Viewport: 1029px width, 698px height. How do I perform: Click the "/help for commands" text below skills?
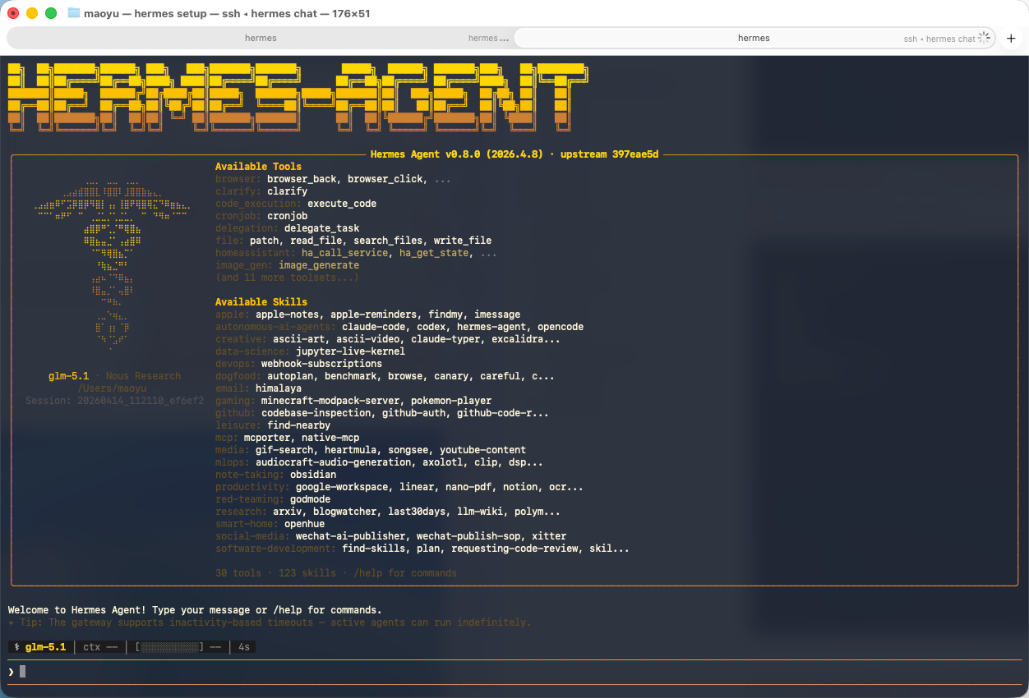coord(405,573)
